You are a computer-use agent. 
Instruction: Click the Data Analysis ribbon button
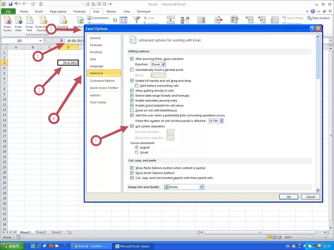319,18
